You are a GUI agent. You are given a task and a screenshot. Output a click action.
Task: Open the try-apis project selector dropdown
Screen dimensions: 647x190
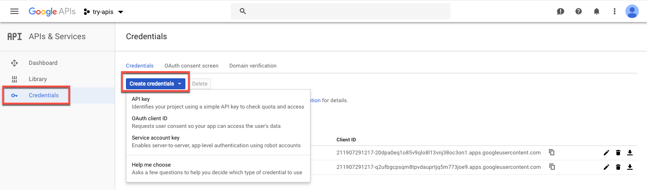(x=103, y=12)
